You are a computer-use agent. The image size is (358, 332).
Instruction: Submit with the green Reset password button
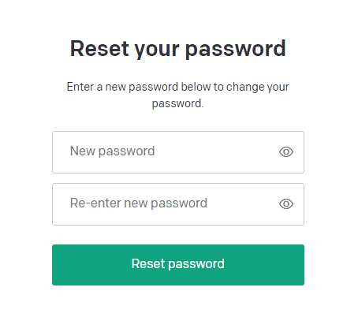coord(178,265)
